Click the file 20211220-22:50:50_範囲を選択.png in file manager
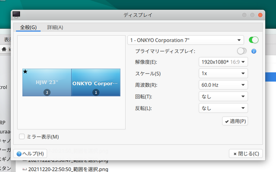Image resolution: width=276 pixels, height=172 pixels. pyautogui.click(x=68, y=169)
